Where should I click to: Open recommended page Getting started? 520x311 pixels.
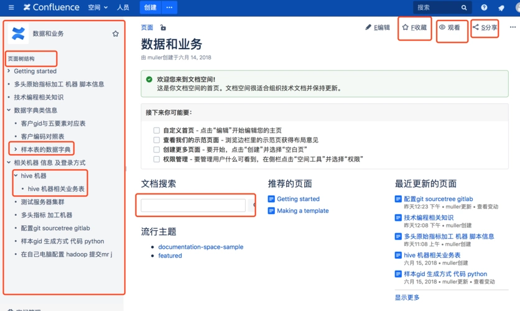click(x=298, y=199)
